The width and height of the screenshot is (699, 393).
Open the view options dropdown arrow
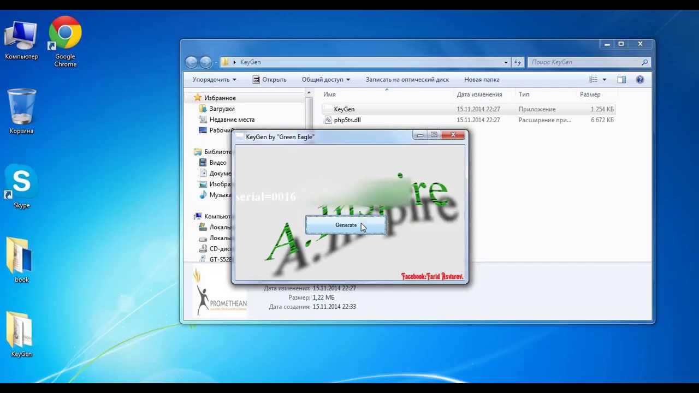pos(604,80)
